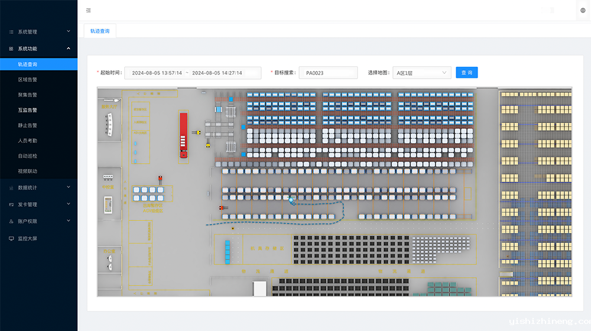
Task: Click the 账户权限 user icon
Action: tap(11, 221)
